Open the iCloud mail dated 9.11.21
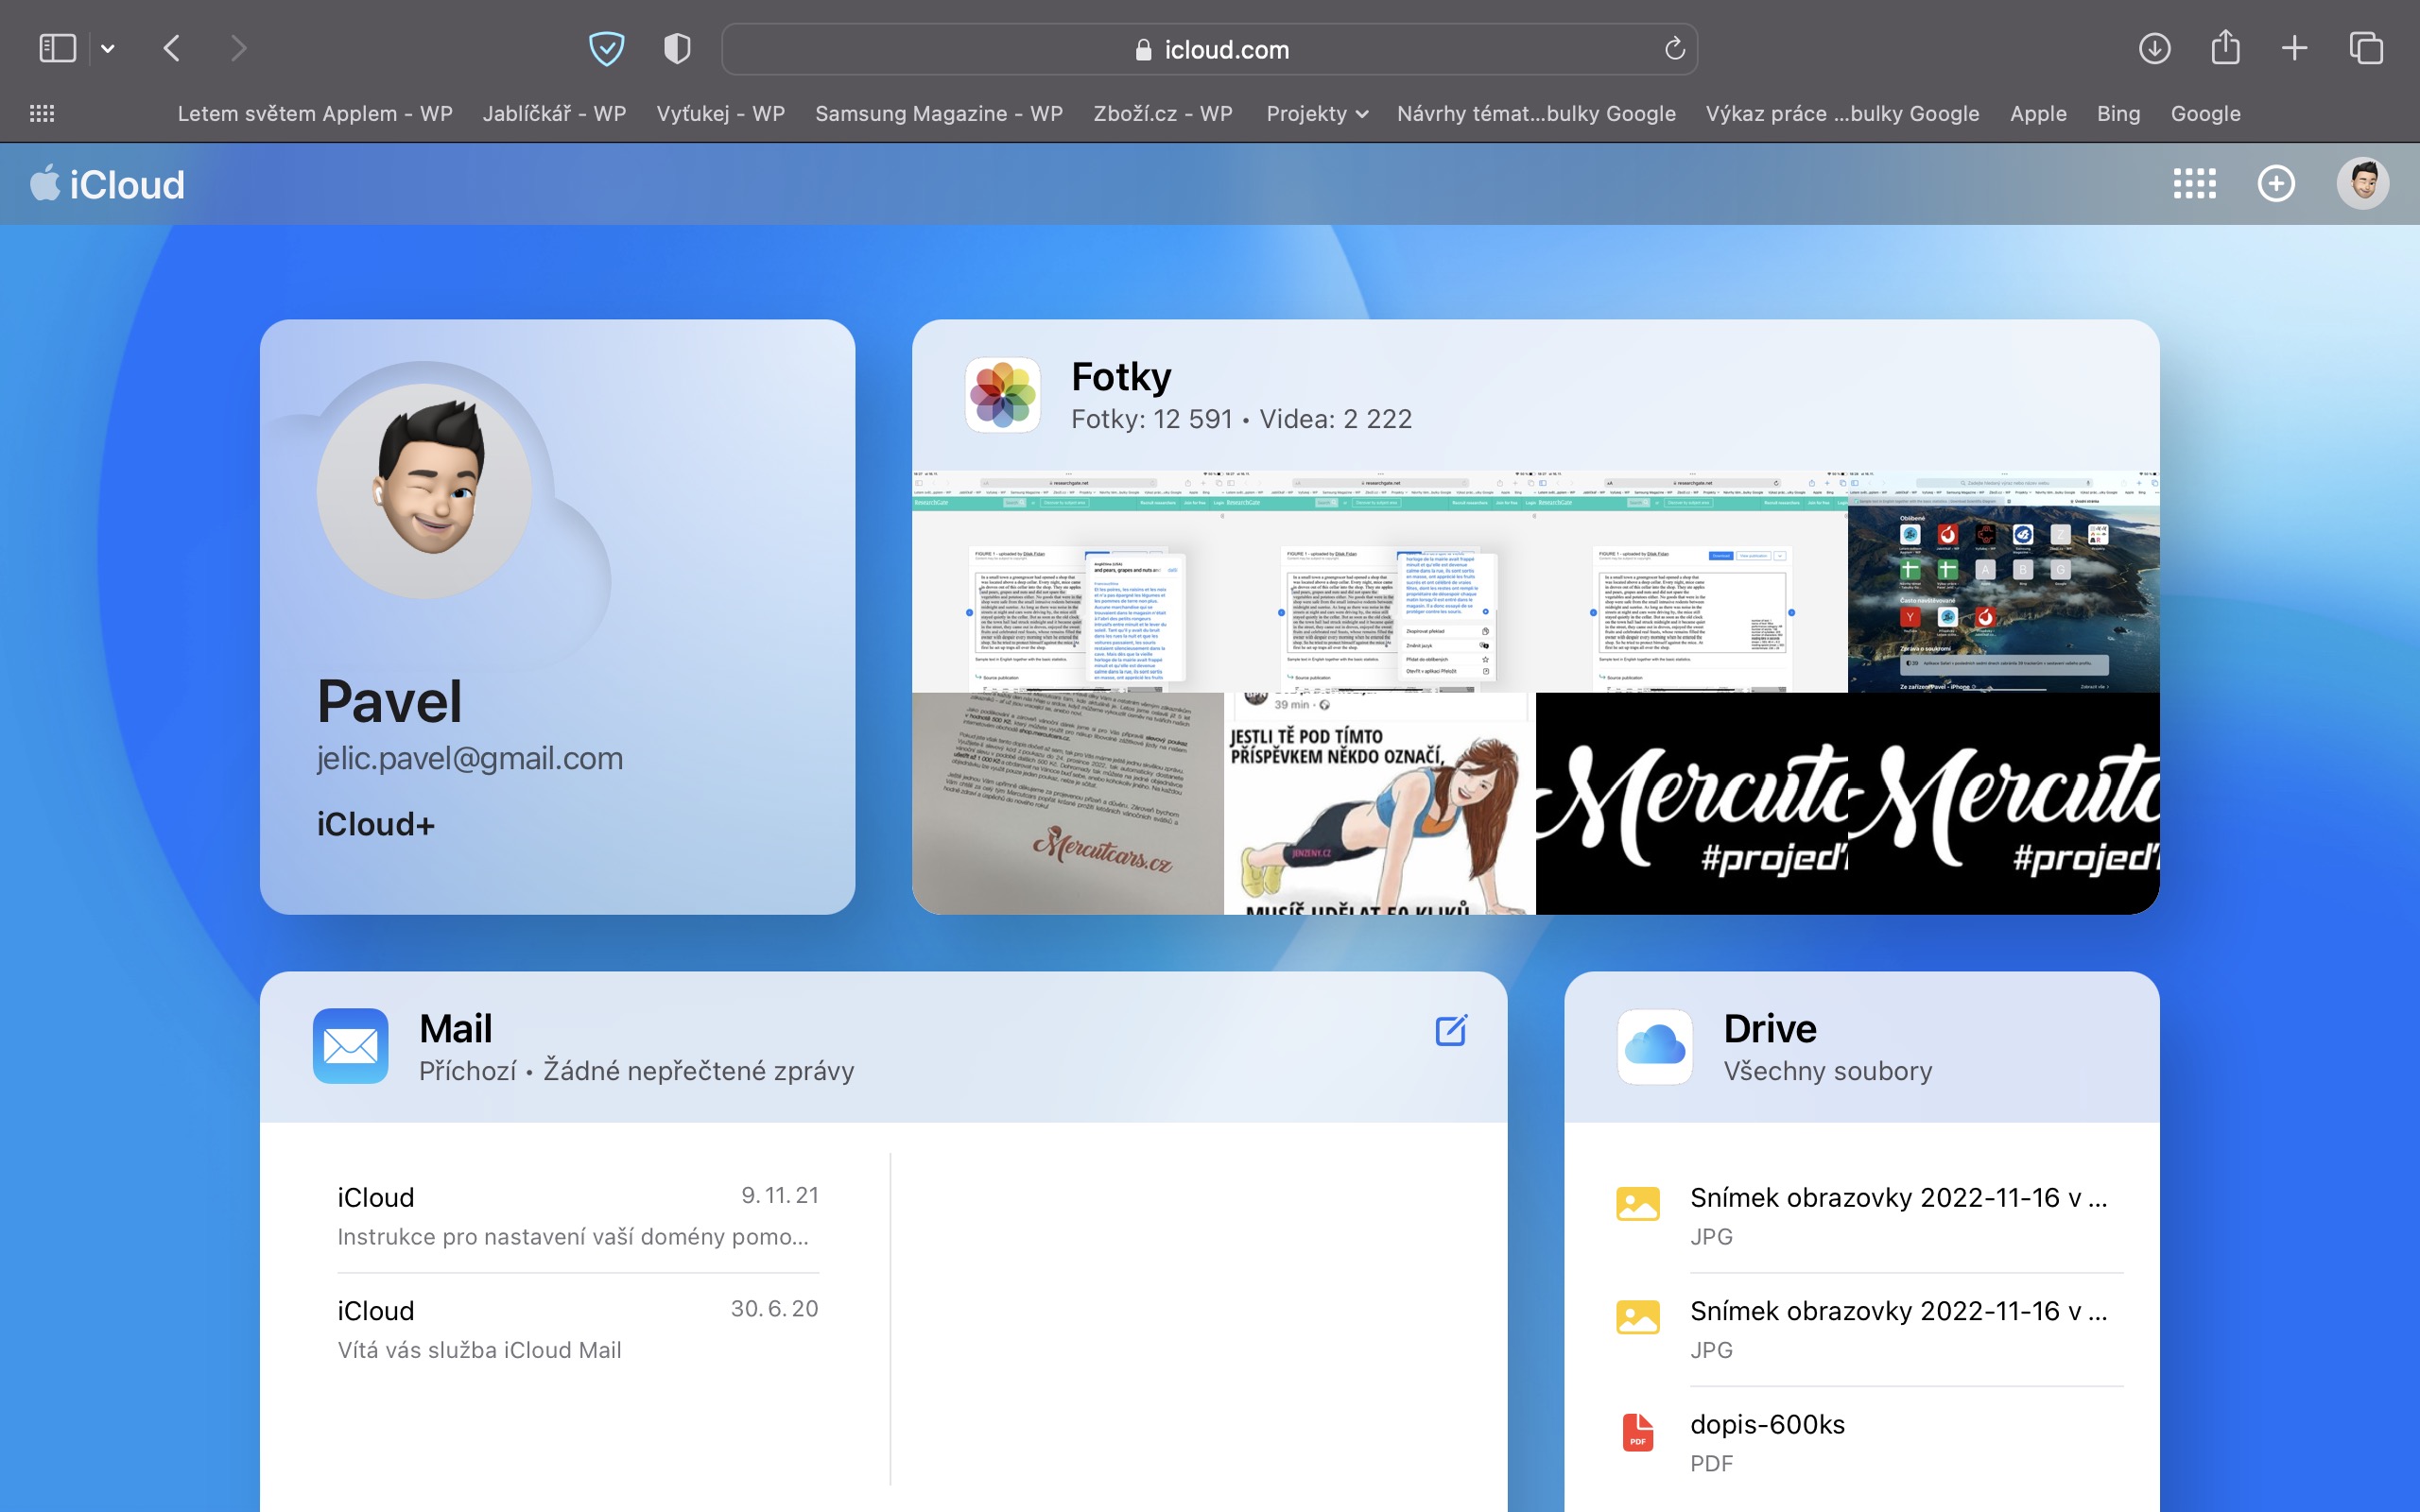The width and height of the screenshot is (2420, 1512). 577,1215
